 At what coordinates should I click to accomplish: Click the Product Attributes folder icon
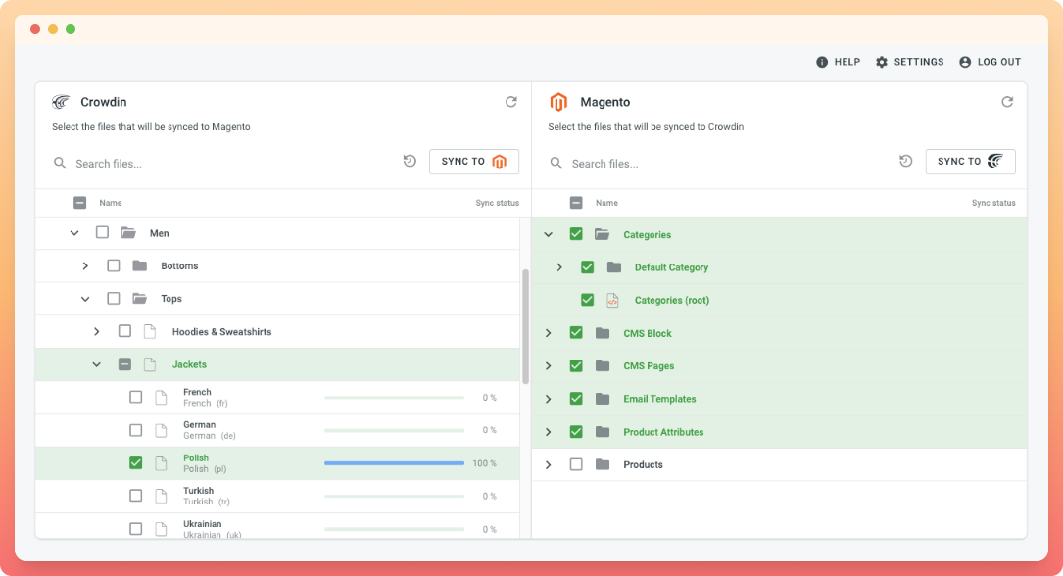point(602,432)
